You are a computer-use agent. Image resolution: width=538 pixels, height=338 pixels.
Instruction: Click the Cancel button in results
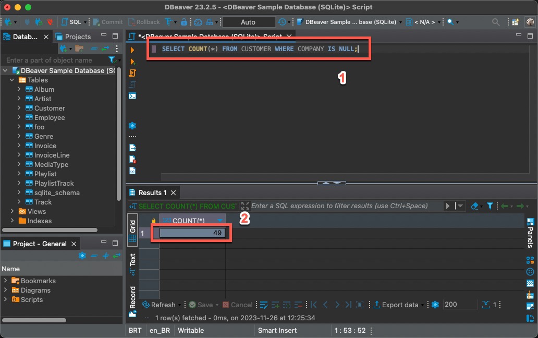237,305
